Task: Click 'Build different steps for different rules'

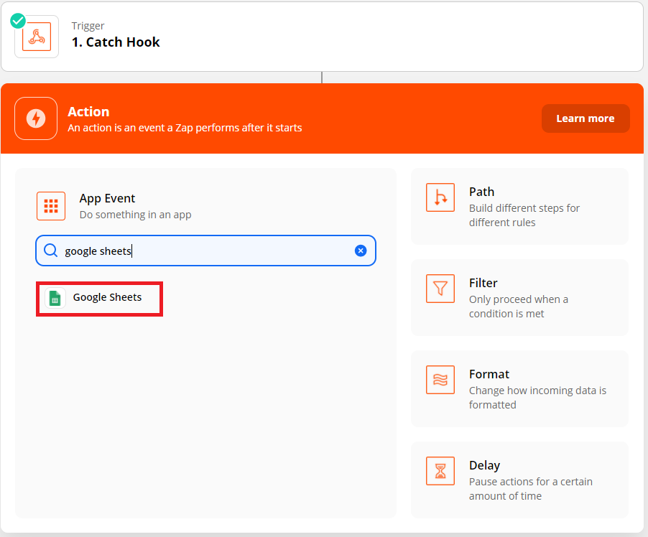Action: tap(524, 215)
